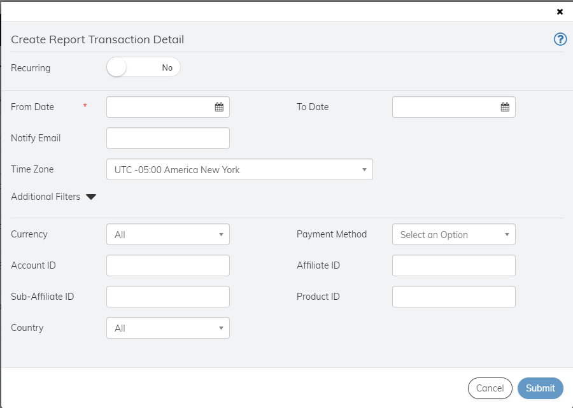Click the Notify Email label
573x408 pixels.
(x=36, y=138)
